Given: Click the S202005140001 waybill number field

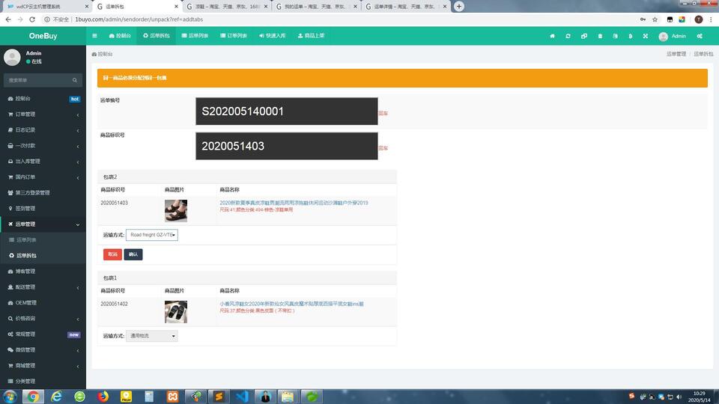Looking at the screenshot, I should (287, 111).
